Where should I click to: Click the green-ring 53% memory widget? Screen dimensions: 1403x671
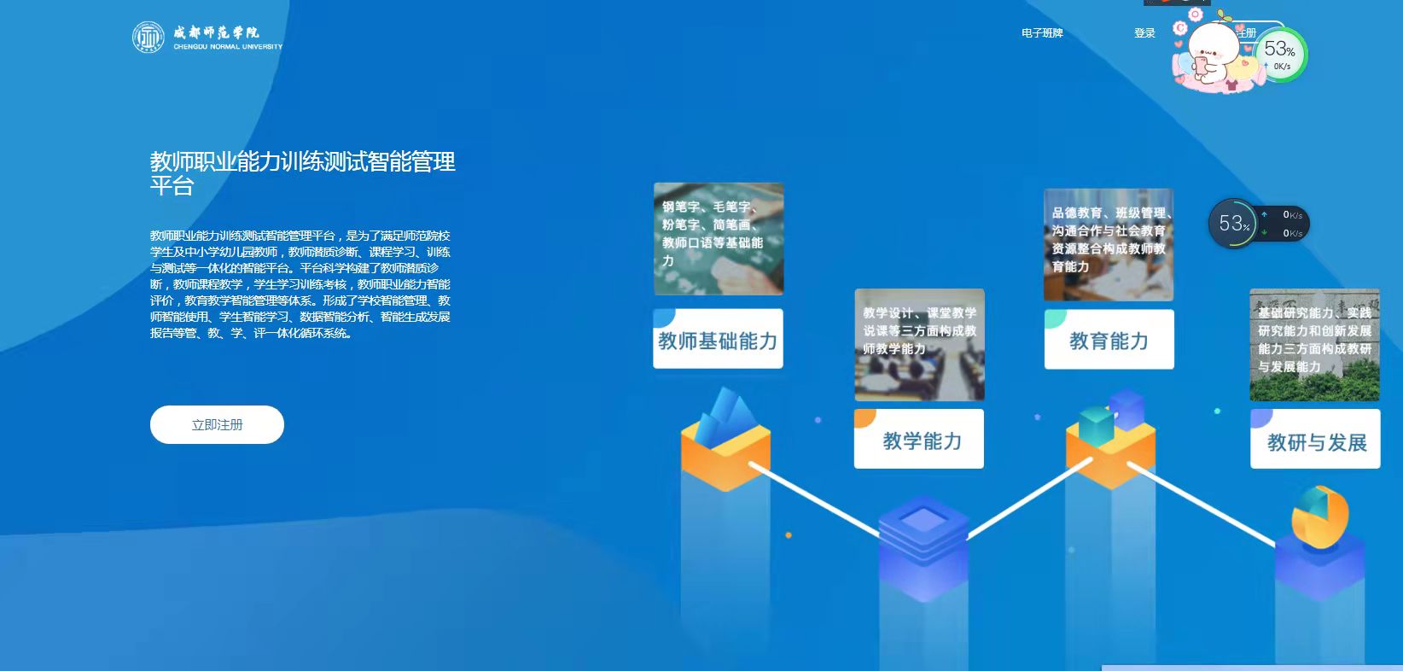click(1280, 54)
